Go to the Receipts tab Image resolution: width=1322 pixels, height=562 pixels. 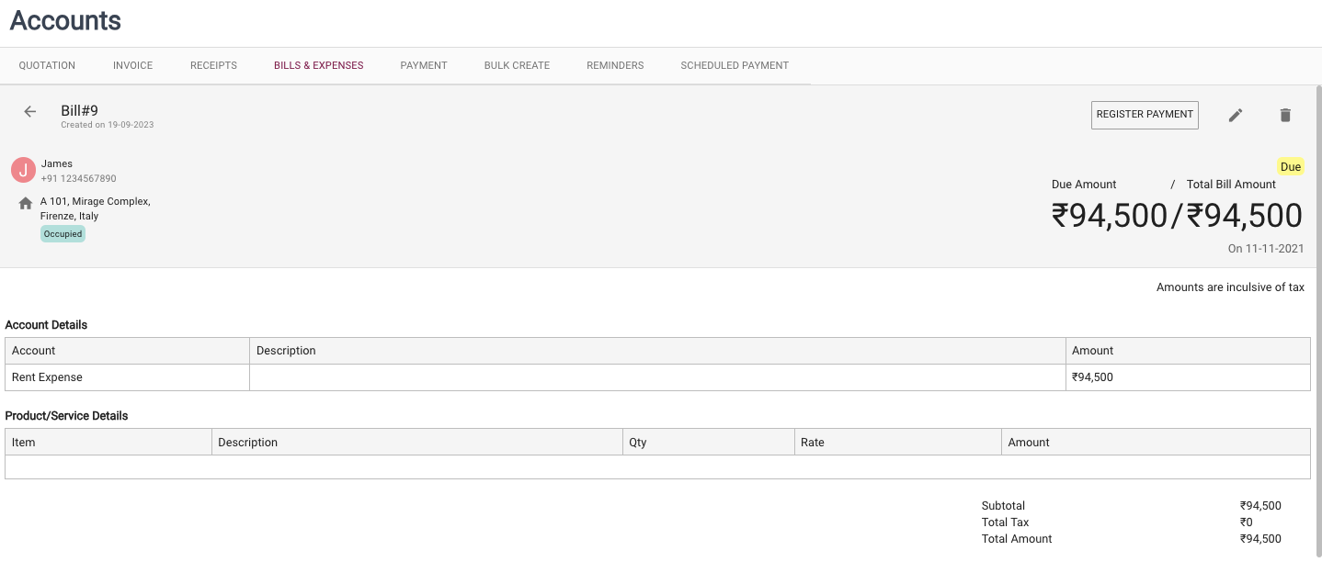(x=213, y=65)
